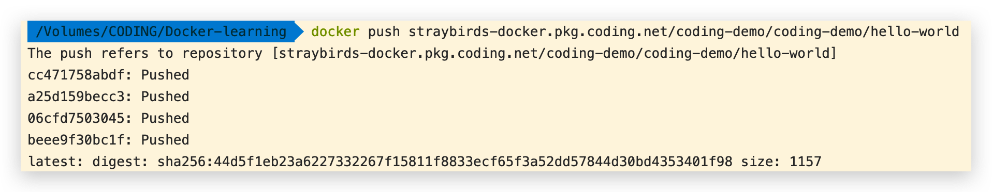Click the green docker command word

(335, 32)
